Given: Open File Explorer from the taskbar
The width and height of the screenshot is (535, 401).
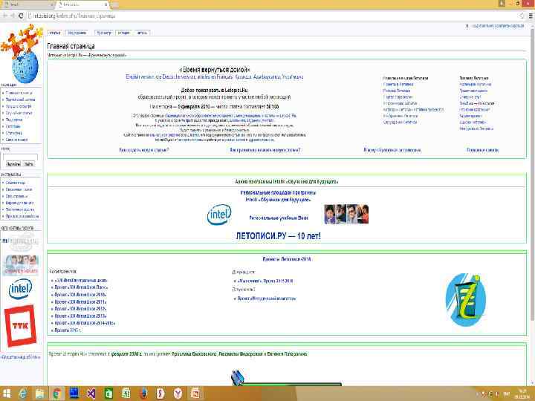Looking at the screenshot, I should 40,394.
